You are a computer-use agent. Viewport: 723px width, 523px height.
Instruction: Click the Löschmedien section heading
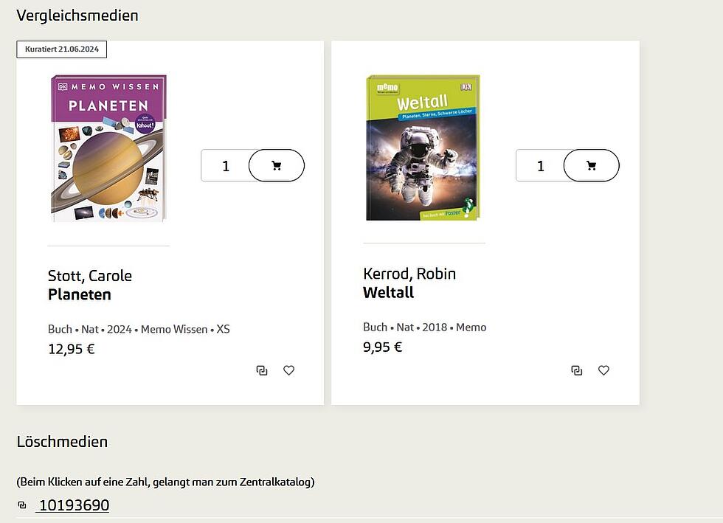[62, 442]
